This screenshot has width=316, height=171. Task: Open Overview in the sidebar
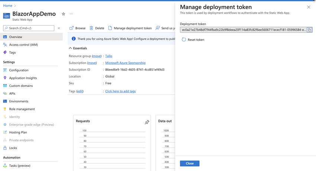coord(31,37)
